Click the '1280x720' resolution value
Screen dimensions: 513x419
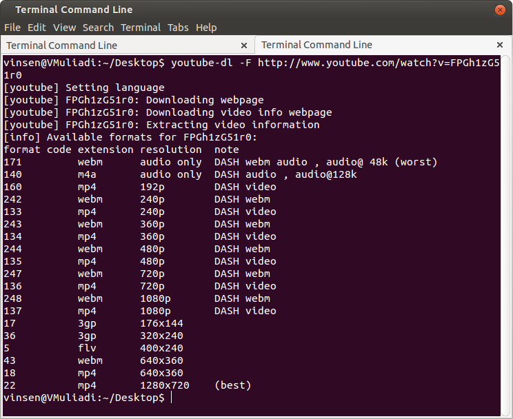pos(165,386)
